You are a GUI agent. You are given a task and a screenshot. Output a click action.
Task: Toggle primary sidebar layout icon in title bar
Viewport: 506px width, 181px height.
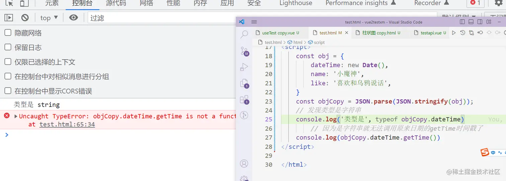pos(462,22)
